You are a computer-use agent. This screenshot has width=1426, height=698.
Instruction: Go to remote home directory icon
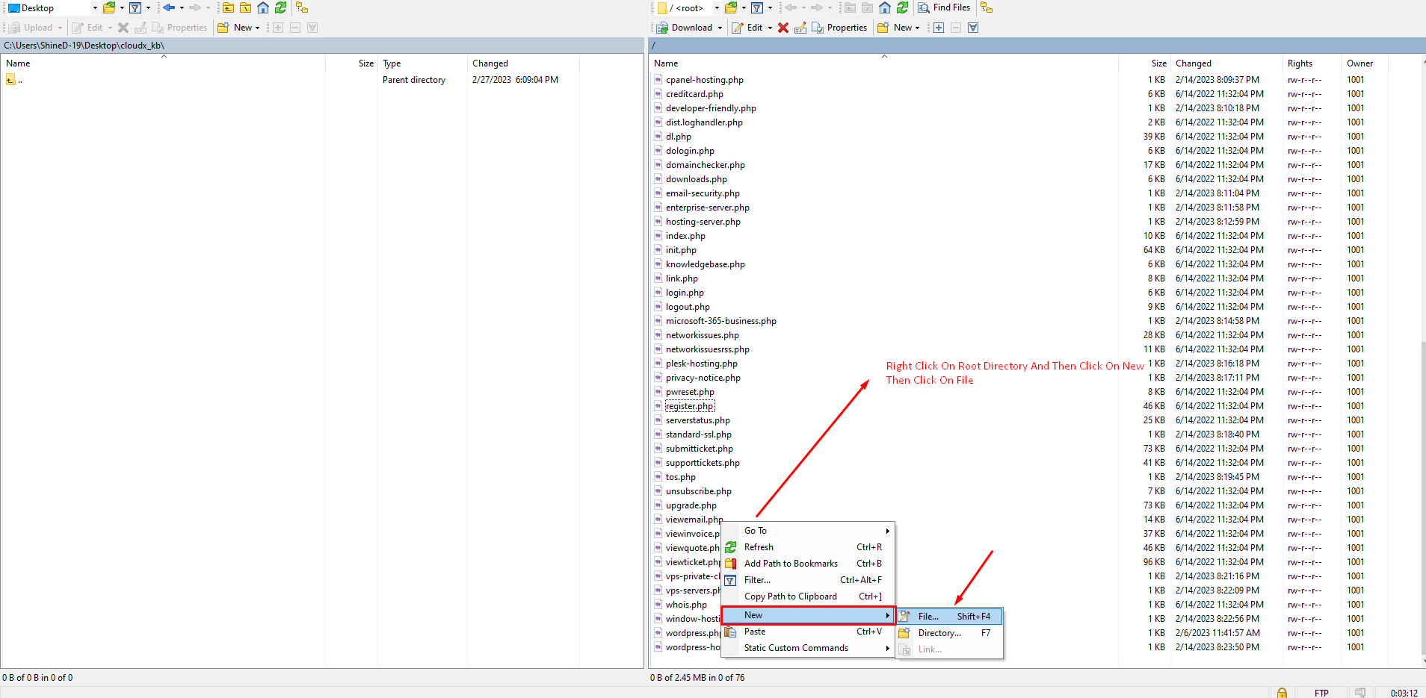point(885,7)
